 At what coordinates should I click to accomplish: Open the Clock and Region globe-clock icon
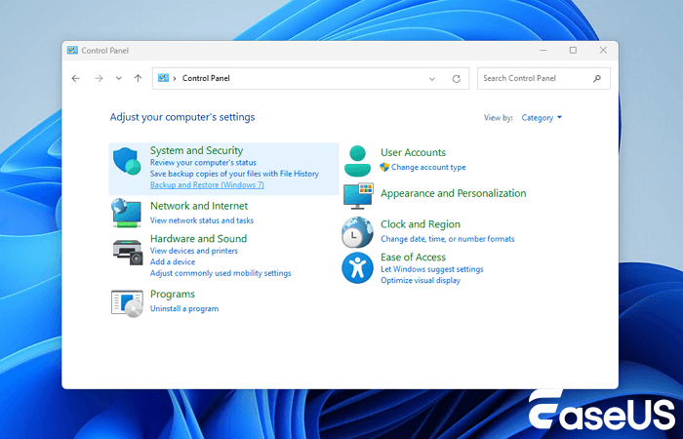pos(357,232)
